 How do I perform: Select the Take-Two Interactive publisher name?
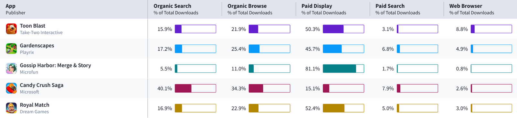[x=41, y=33]
